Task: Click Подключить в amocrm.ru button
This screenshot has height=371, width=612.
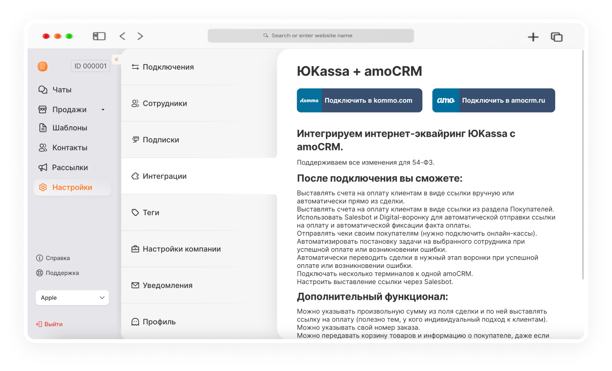Action: click(x=493, y=100)
